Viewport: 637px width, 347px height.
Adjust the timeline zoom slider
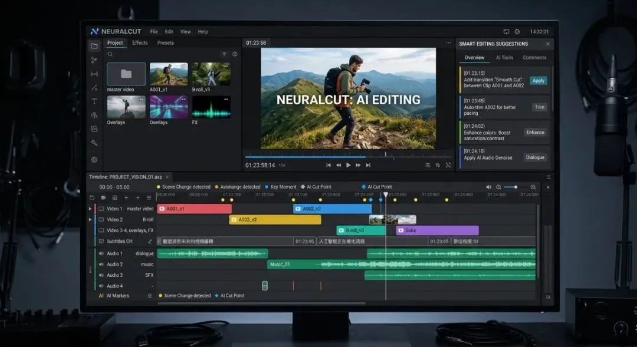(x=515, y=187)
